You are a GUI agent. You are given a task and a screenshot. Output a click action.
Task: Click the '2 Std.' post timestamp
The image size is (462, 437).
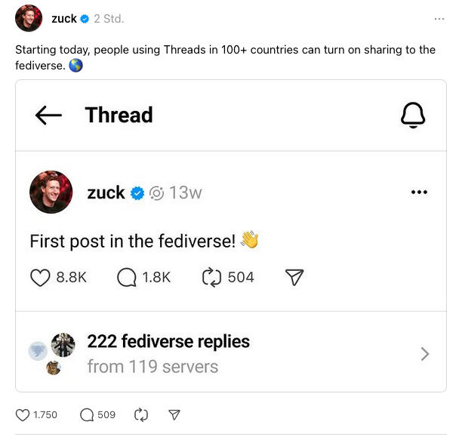click(109, 18)
